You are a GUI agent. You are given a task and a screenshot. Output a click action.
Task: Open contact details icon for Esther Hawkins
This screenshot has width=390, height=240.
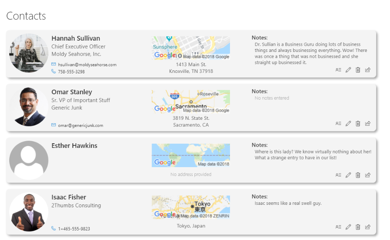click(x=338, y=175)
